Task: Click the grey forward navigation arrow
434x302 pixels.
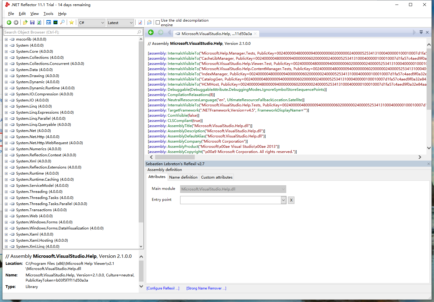Action: 16,23
